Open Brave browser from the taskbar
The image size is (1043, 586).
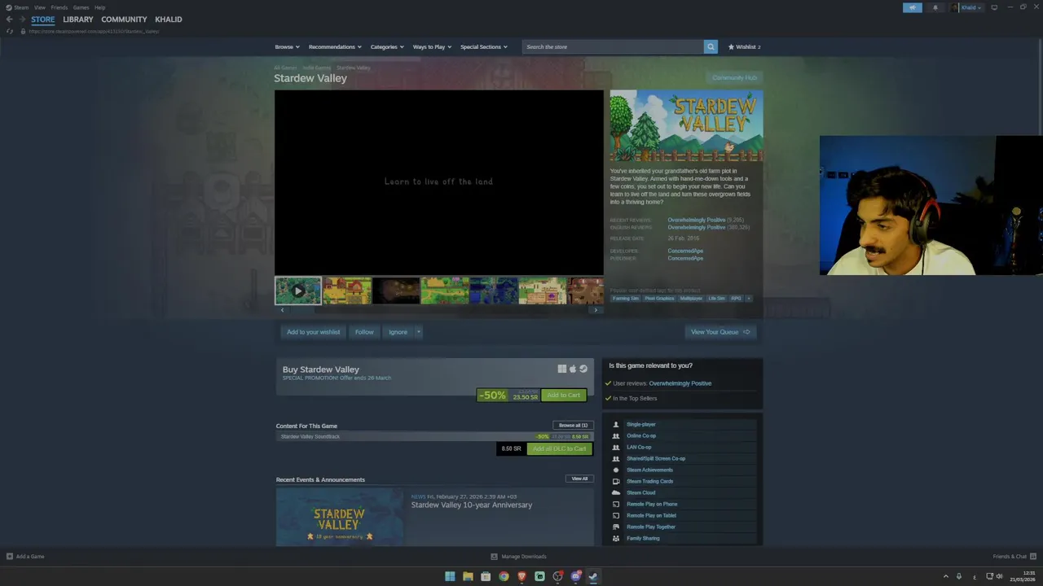click(521, 576)
